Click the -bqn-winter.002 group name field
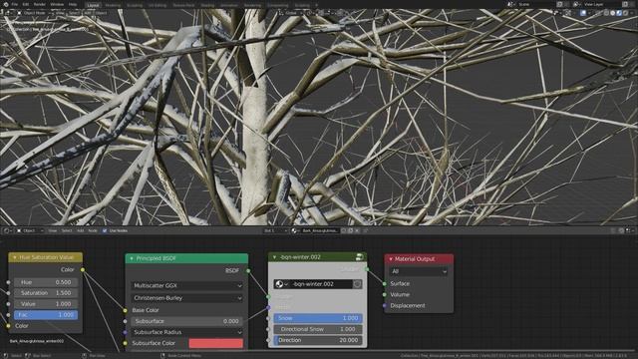 [321, 284]
